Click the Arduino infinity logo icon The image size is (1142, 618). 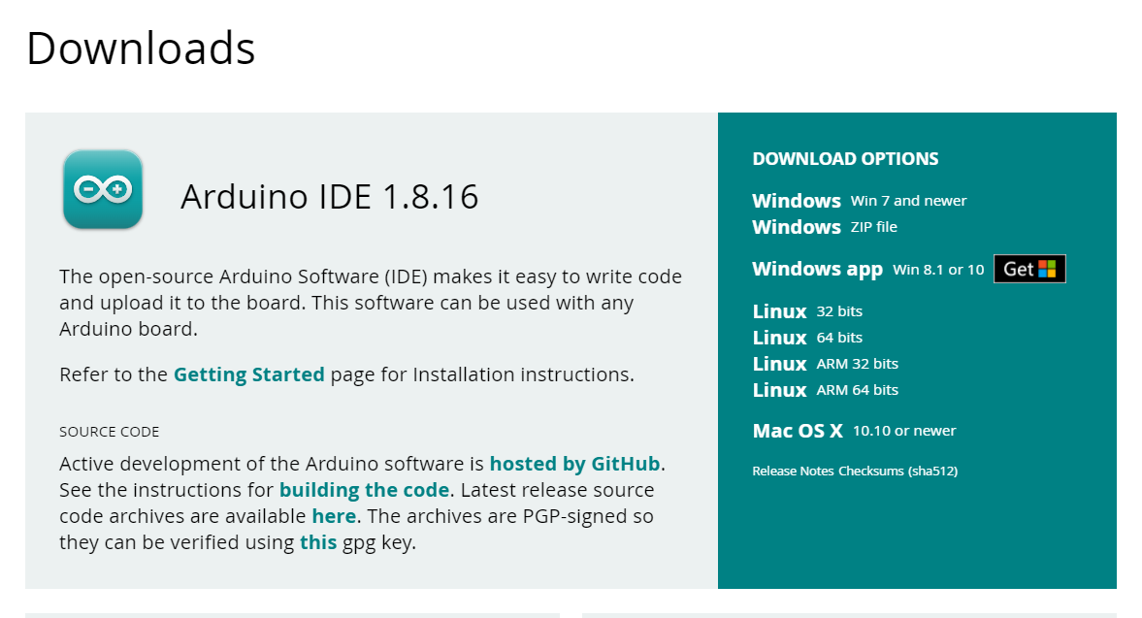pyautogui.click(x=103, y=189)
